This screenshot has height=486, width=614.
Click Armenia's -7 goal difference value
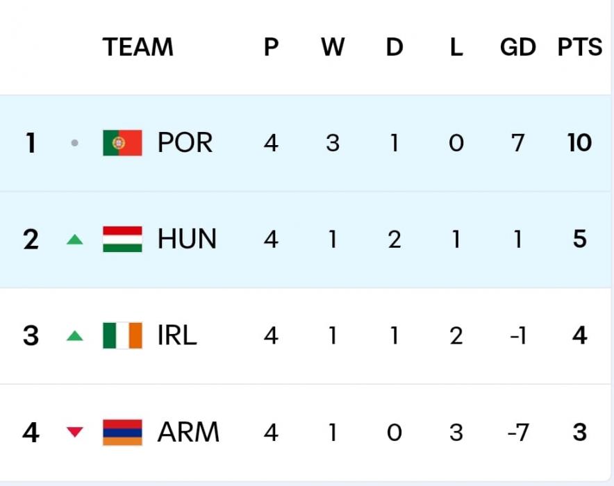click(517, 433)
